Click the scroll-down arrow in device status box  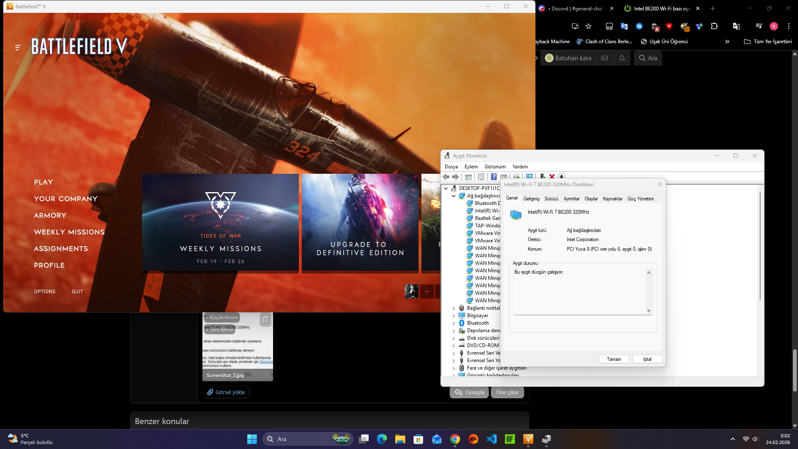[x=648, y=311]
